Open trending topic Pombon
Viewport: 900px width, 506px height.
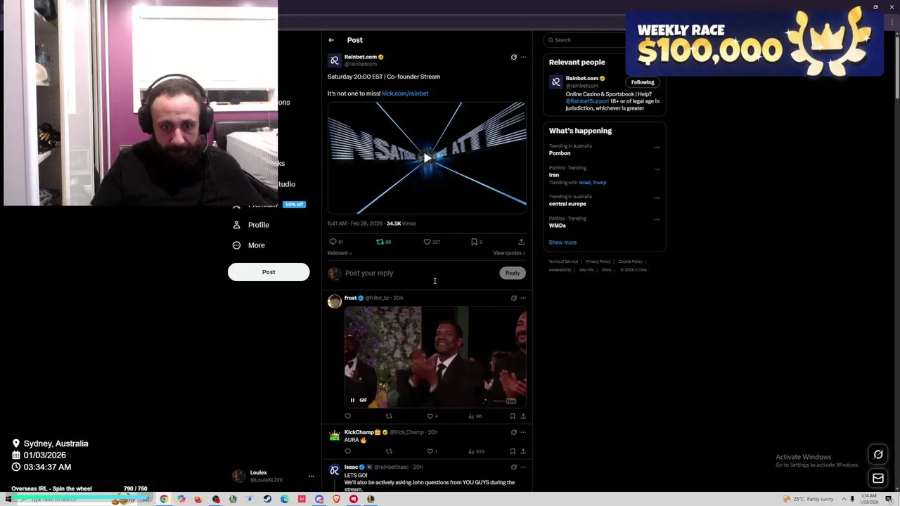pyautogui.click(x=560, y=153)
